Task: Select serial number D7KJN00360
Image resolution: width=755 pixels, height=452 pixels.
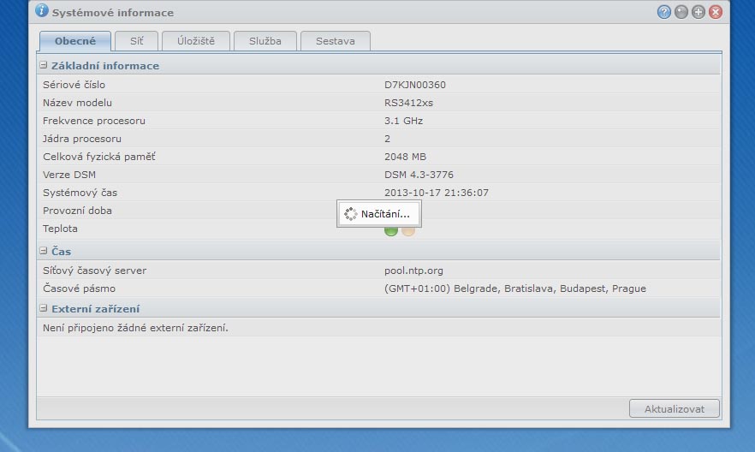Action: (415, 85)
